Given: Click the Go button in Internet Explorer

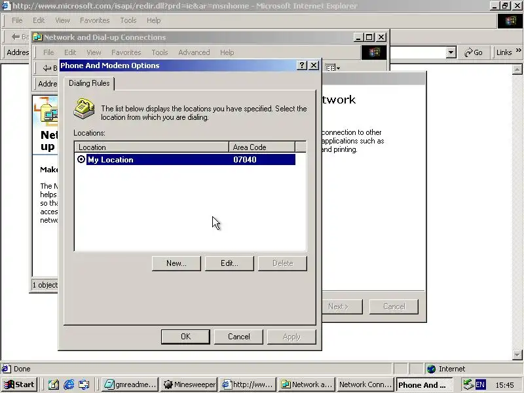Looking at the screenshot, I should 474,52.
